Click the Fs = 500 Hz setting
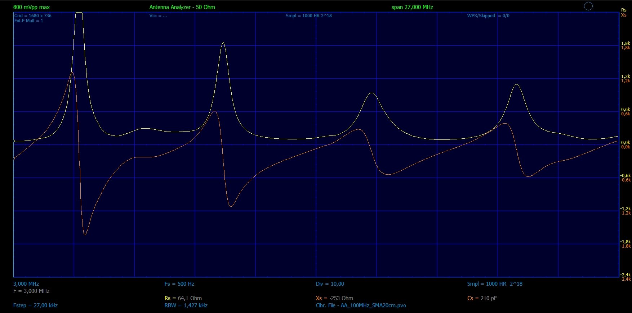Image resolution: width=632 pixels, height=313 pixels. coord(179,284)
